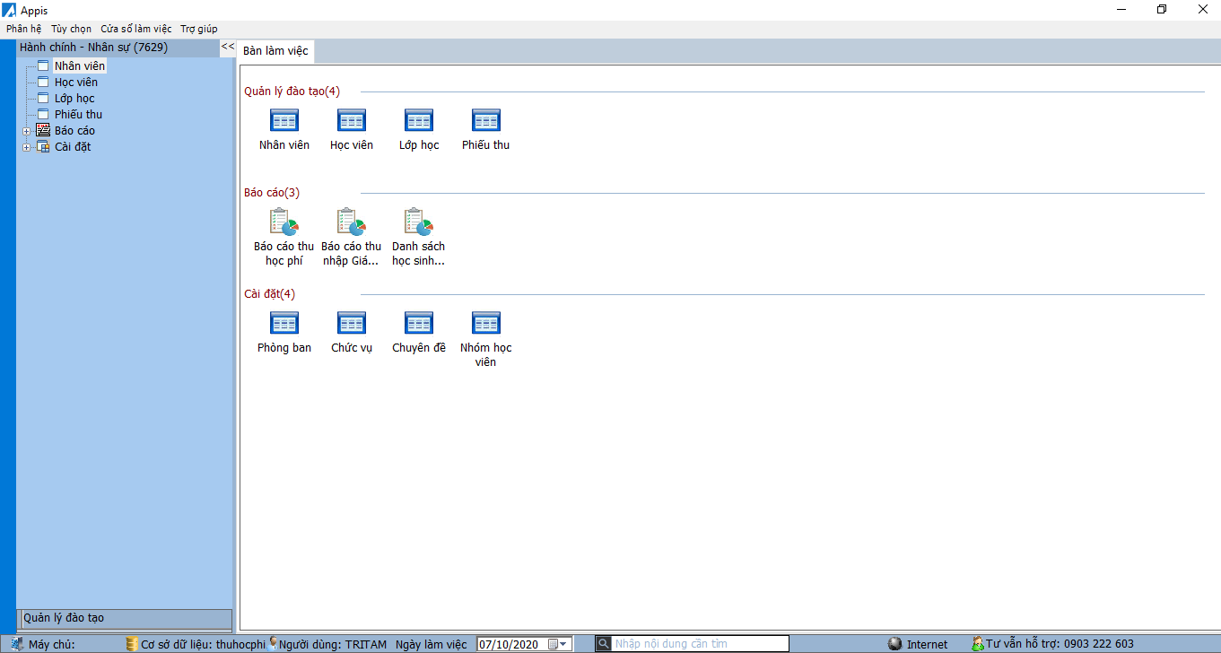Open the Tùy chọn menu
Screen dimensions: 1221x653
click(x=71, y=29)
